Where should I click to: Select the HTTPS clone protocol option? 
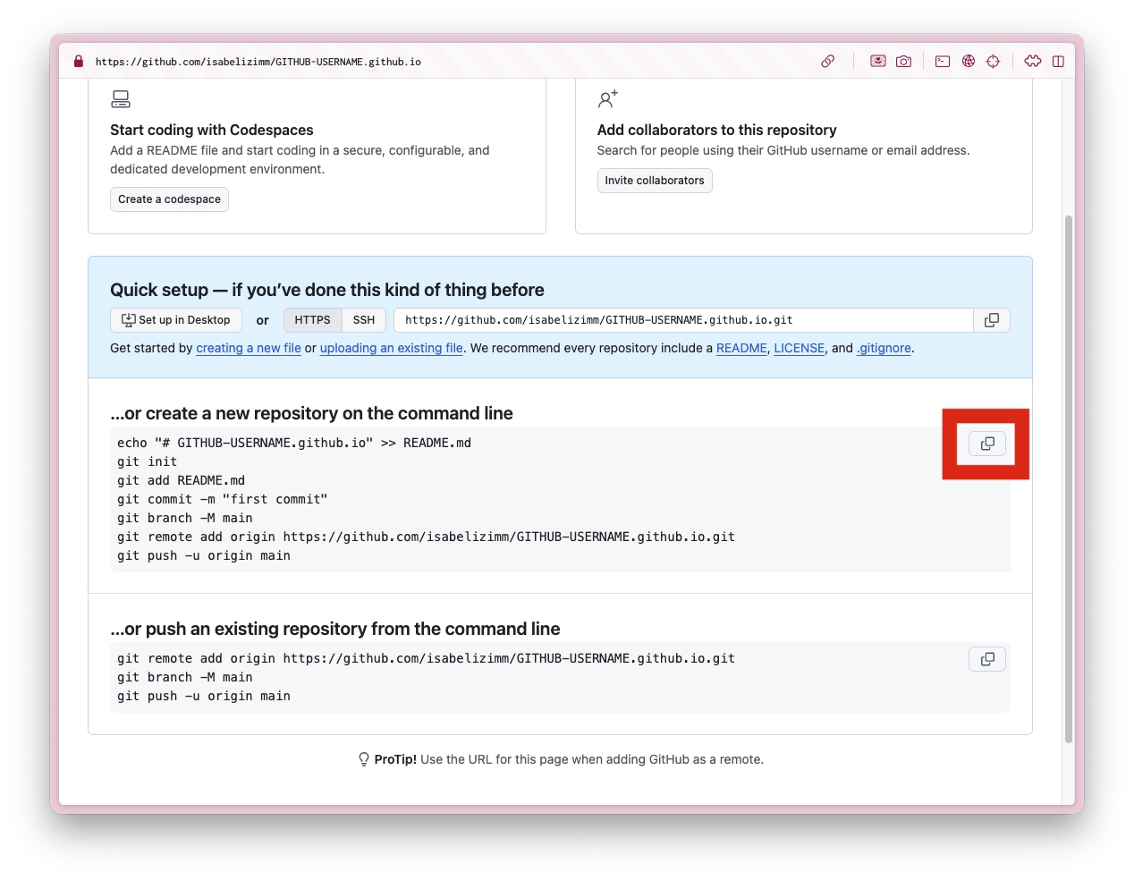click(312, 320)
